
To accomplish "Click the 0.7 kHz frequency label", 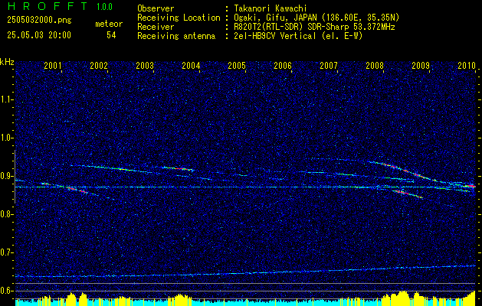I will tap(6, 252).
